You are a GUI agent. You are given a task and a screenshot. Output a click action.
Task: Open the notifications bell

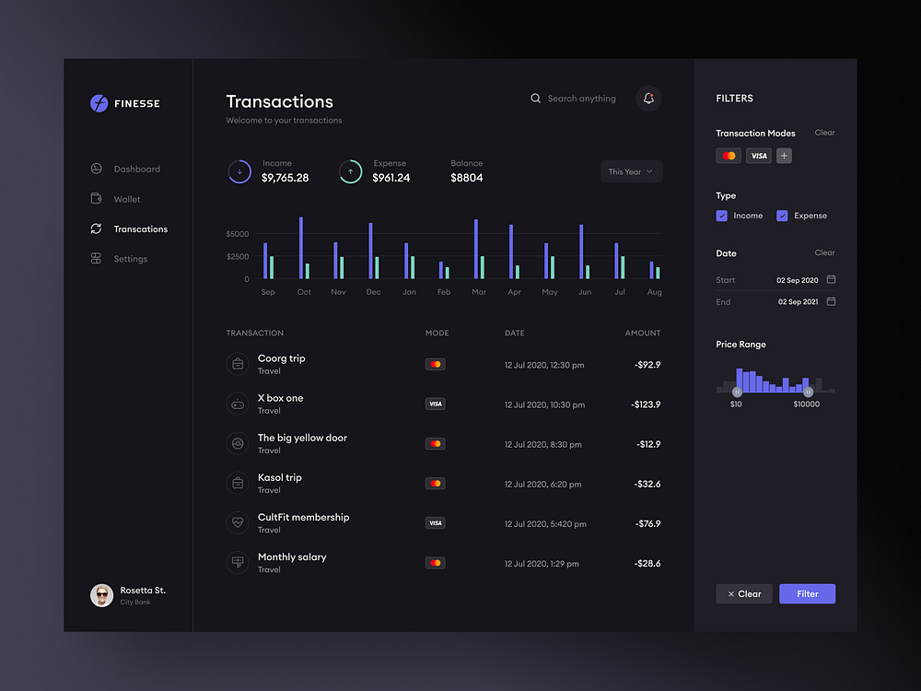[648, 98]
